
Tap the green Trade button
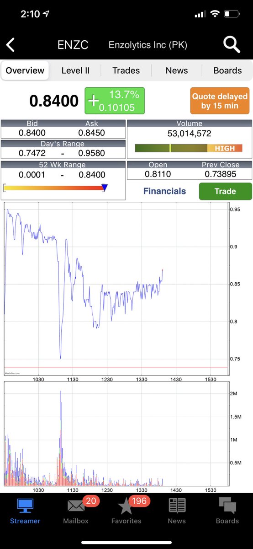(225, 191)
